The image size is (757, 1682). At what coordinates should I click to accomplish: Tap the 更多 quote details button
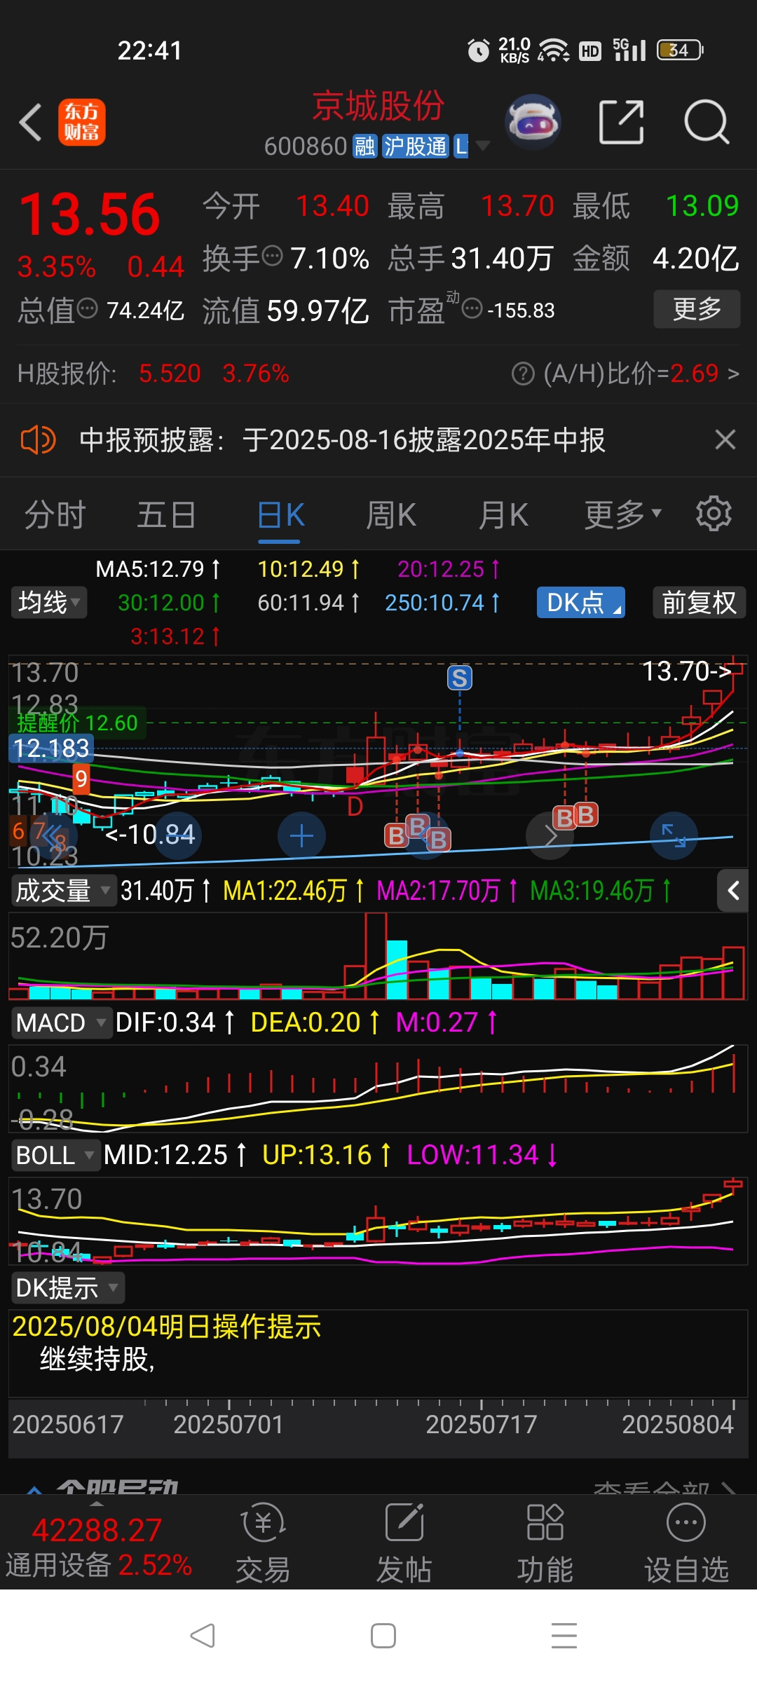pos(697,309)
